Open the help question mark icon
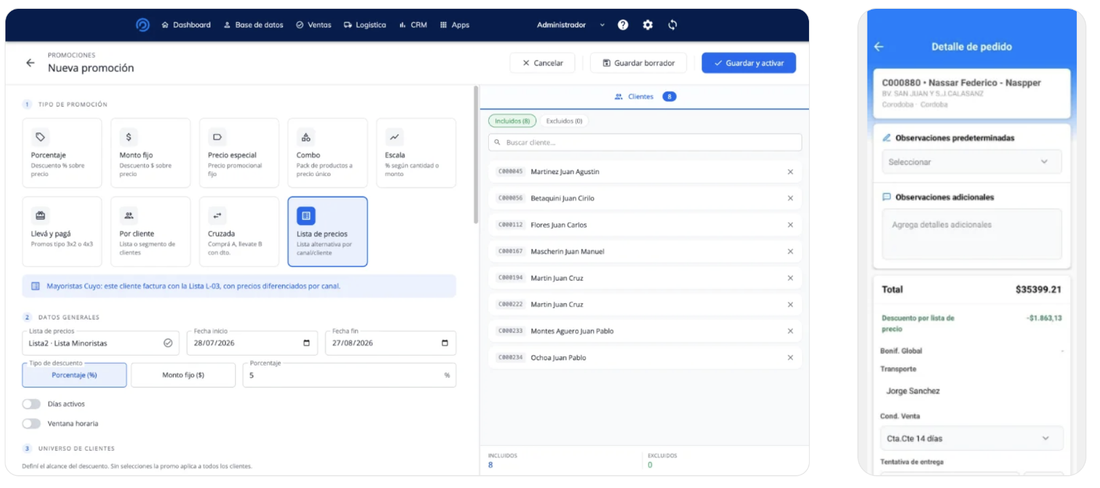1100x488 pixels. click(x=623, y=25)
